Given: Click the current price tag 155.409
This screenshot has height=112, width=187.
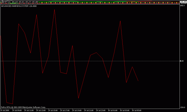Looking at the screenshot, I should (x=183, y=2).
